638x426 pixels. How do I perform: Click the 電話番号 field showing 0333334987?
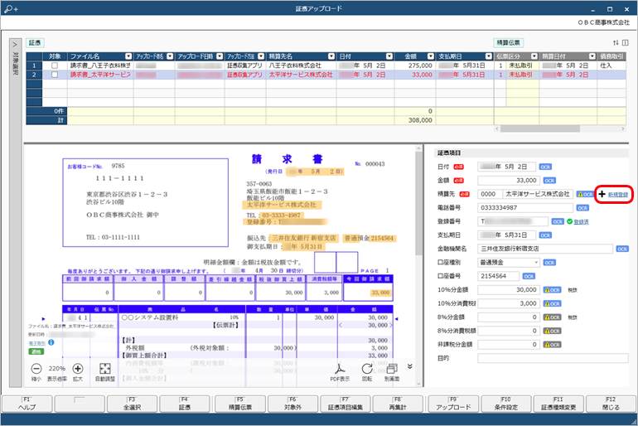[x=525, y=208]
